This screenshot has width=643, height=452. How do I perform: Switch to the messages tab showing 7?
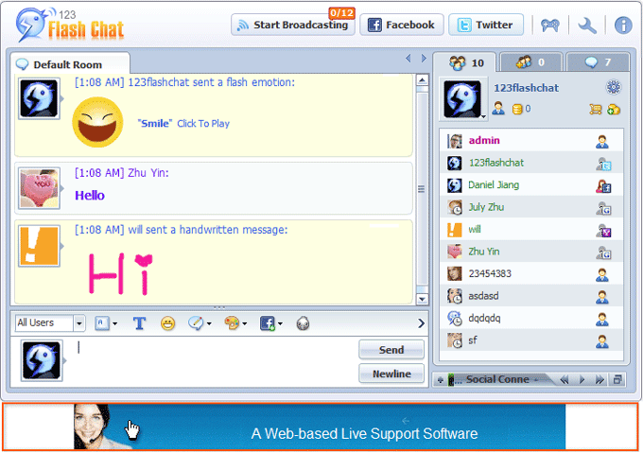pos(596,63)
